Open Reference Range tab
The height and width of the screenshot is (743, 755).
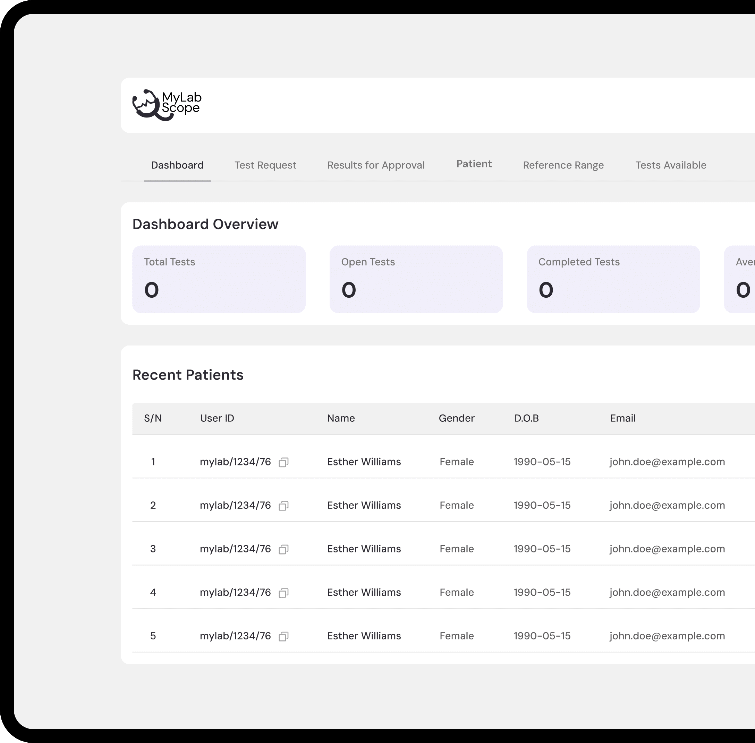pyautogui.click(x=563, y=165)
